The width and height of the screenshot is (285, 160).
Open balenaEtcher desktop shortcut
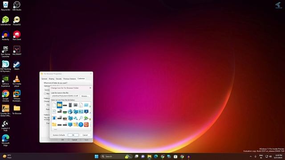pos(5,21)
